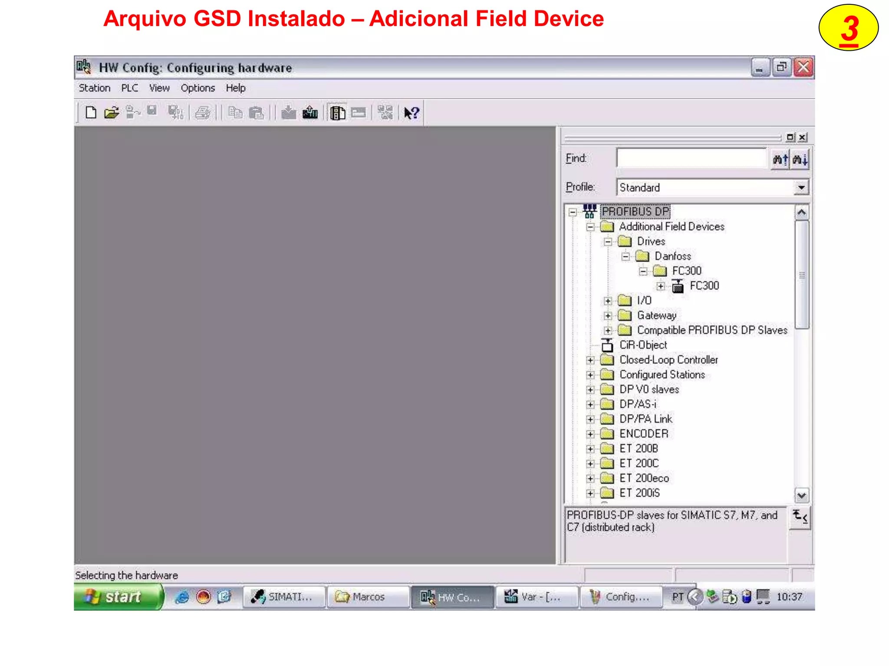The image size is (889, 666).
Task: Open the Profile Standard dropdown
Action: [801, 188]
